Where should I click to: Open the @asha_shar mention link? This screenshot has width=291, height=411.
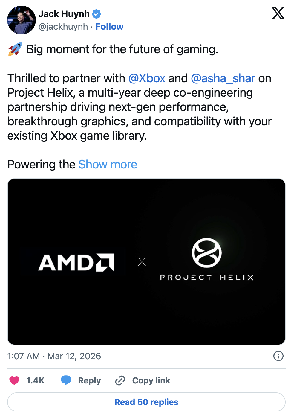coord(223,78)
